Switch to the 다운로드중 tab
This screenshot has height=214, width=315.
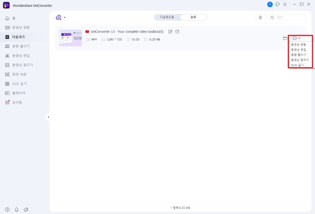tap(167, 17)
